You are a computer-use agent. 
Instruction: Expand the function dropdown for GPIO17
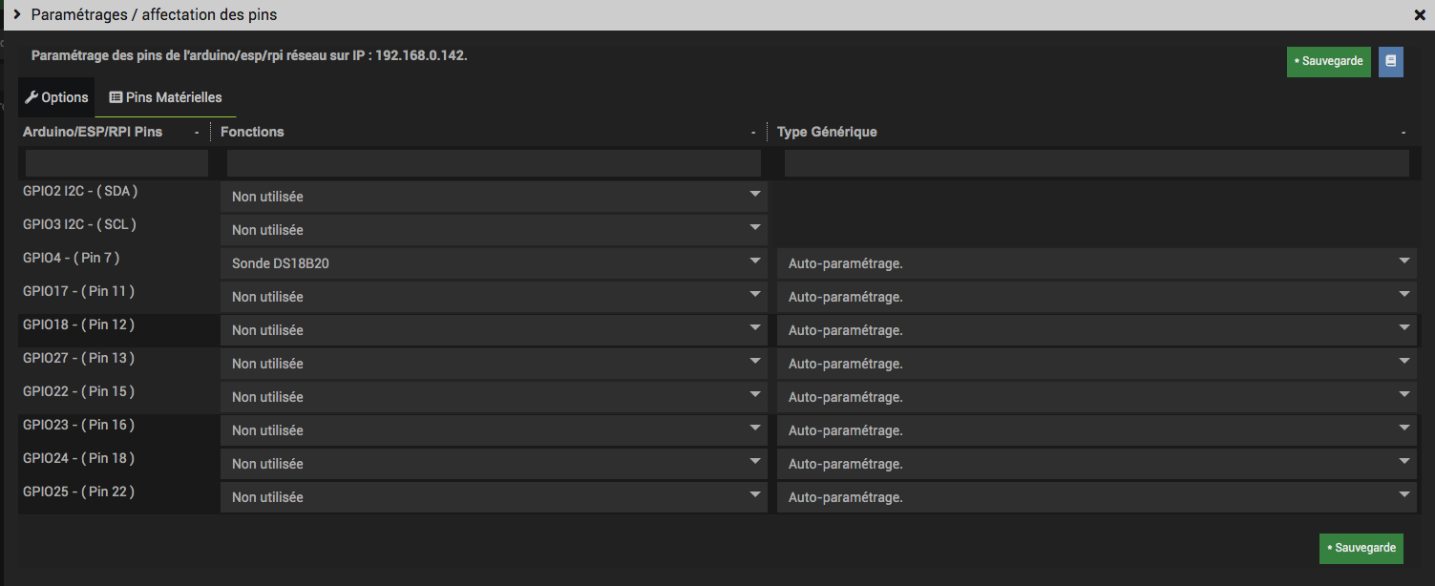tap(494, 297)
